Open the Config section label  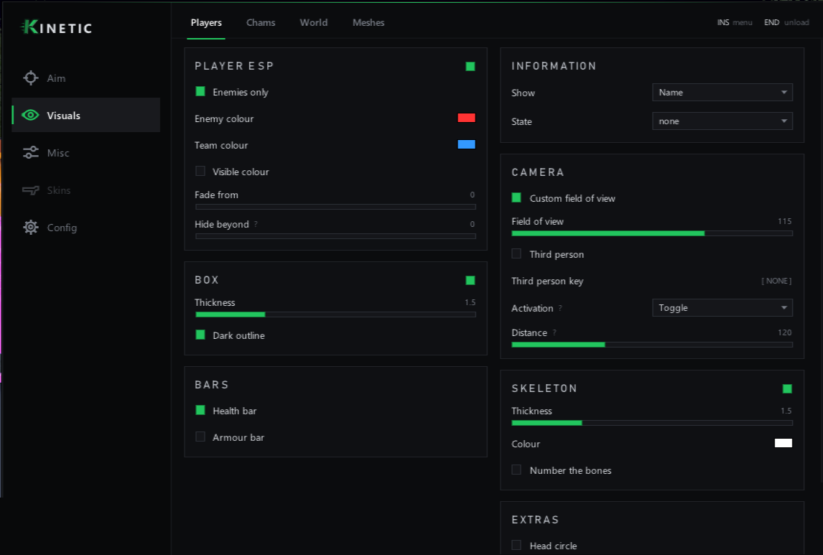tap(62, 228)
